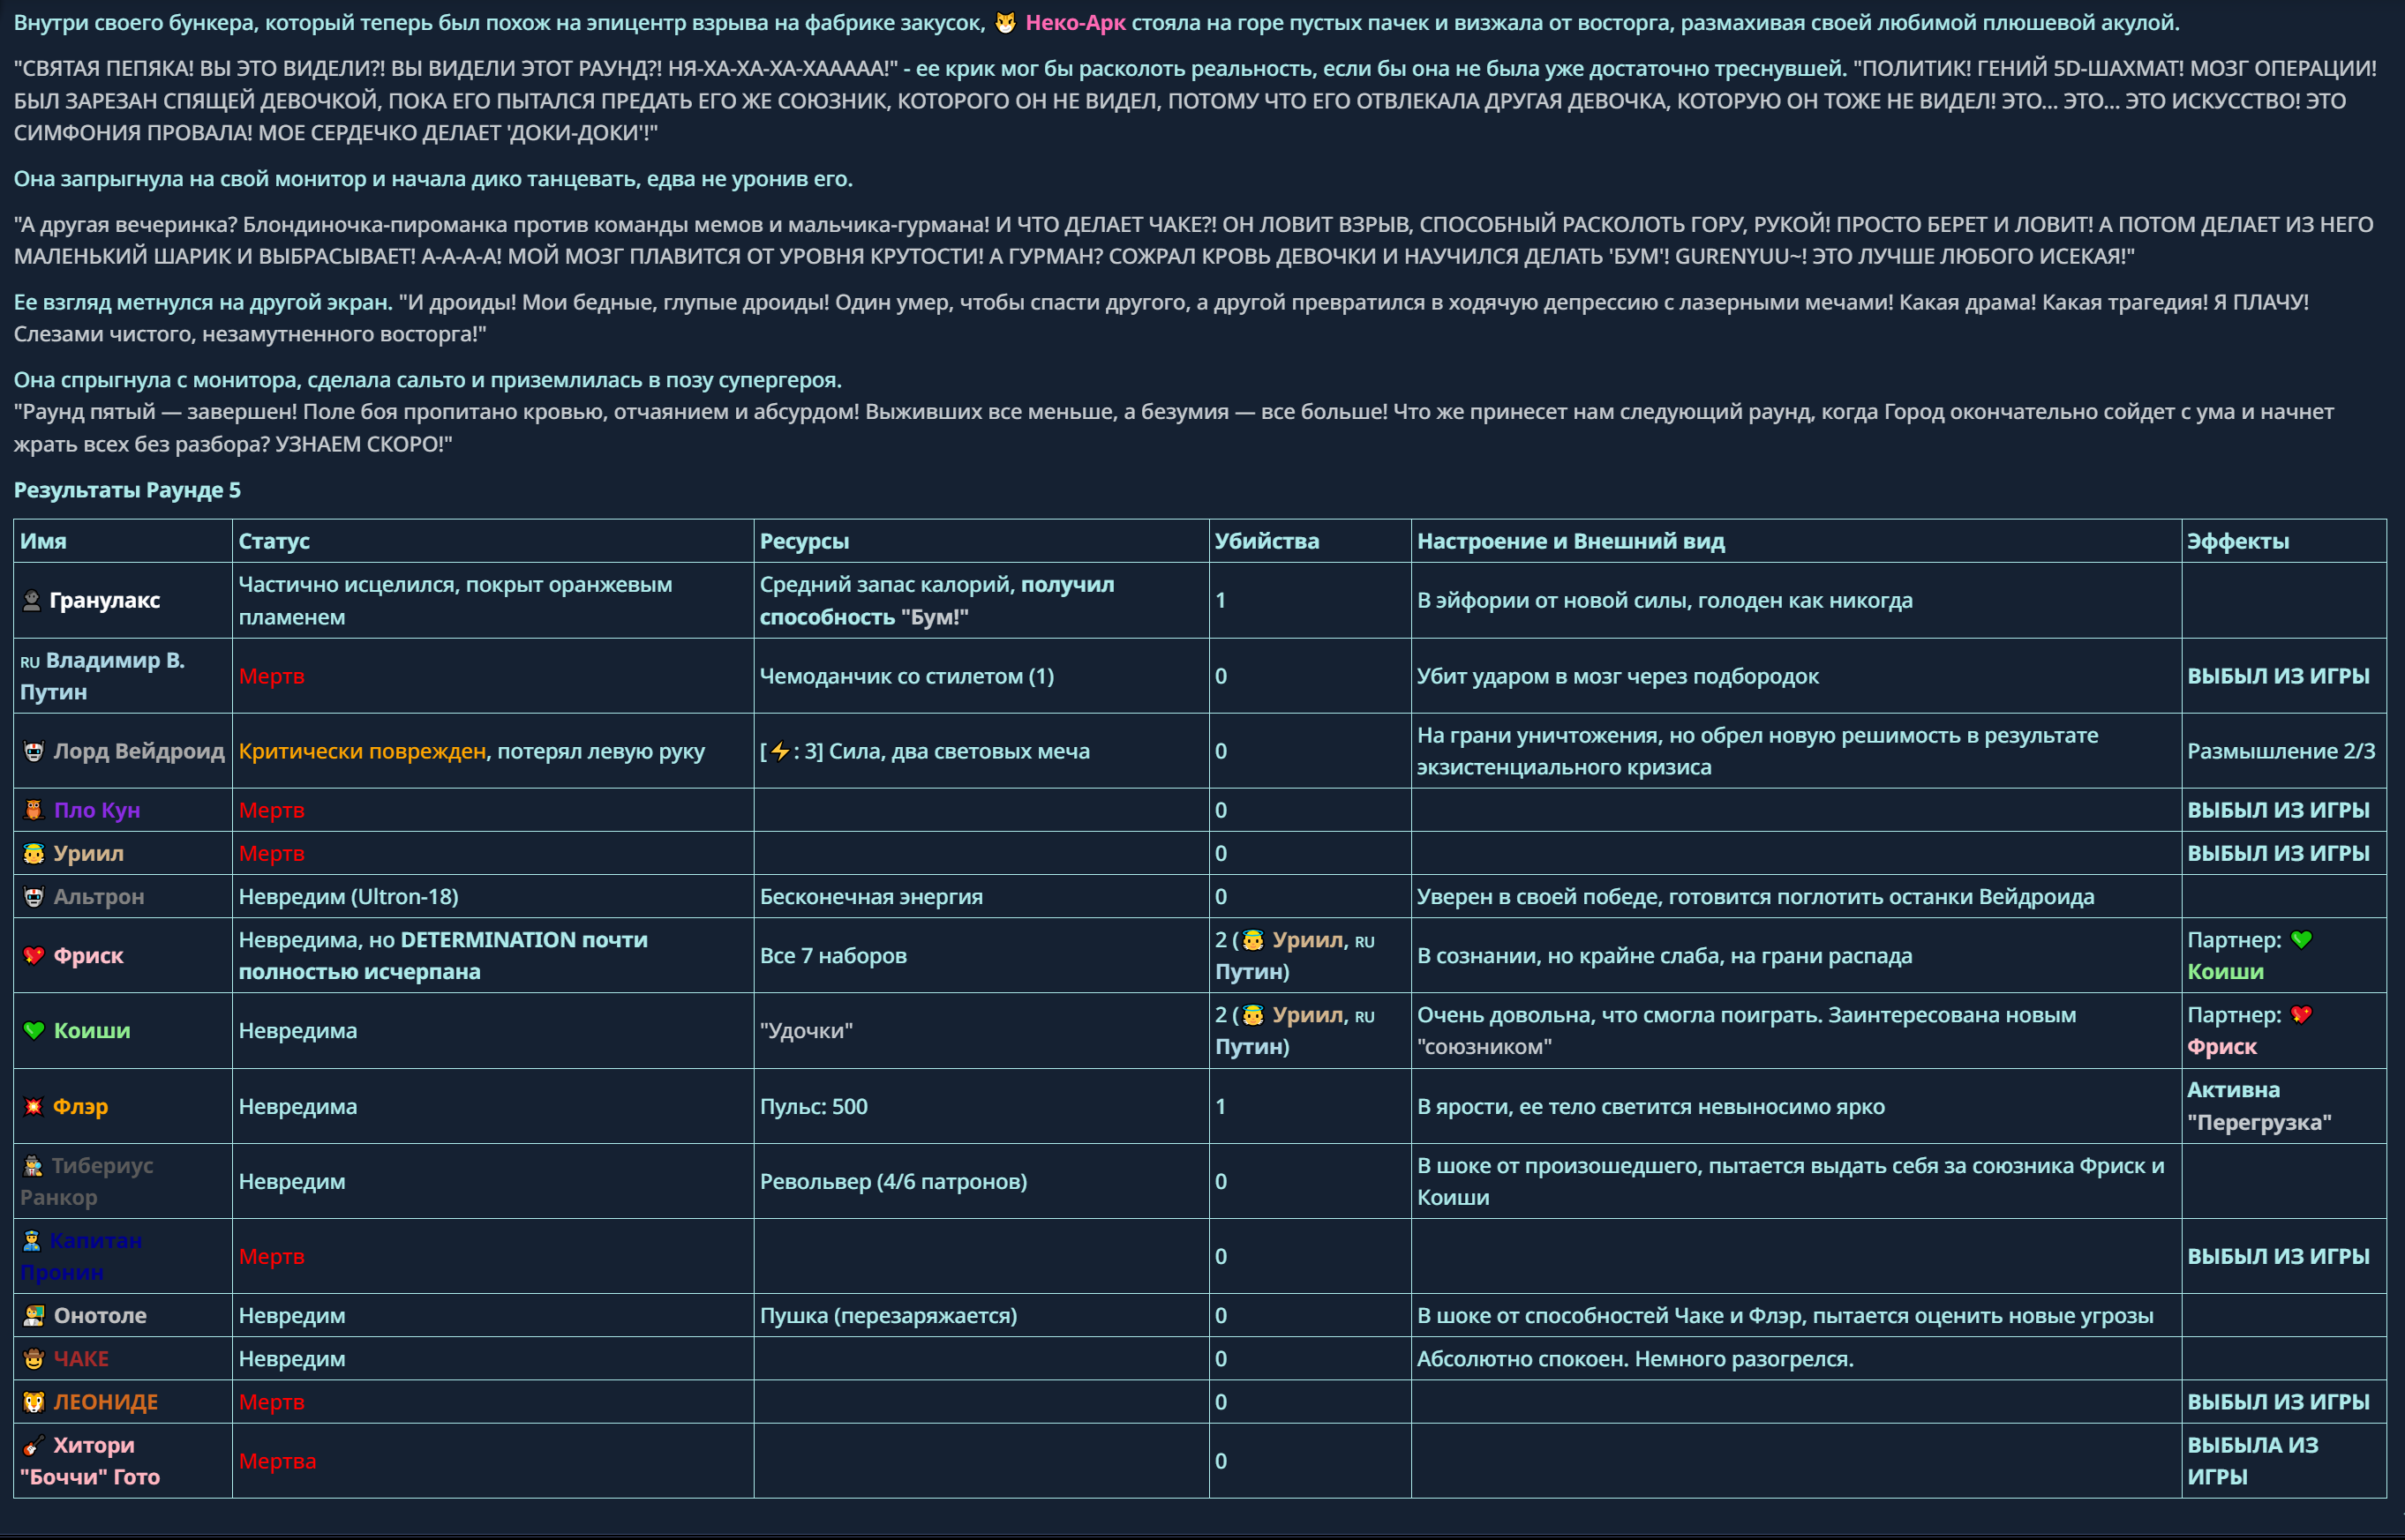The image size is (2405, 1540).
Task: Click red heart in Коиши's partner effect cell
Action: tap(2301, 1014)
